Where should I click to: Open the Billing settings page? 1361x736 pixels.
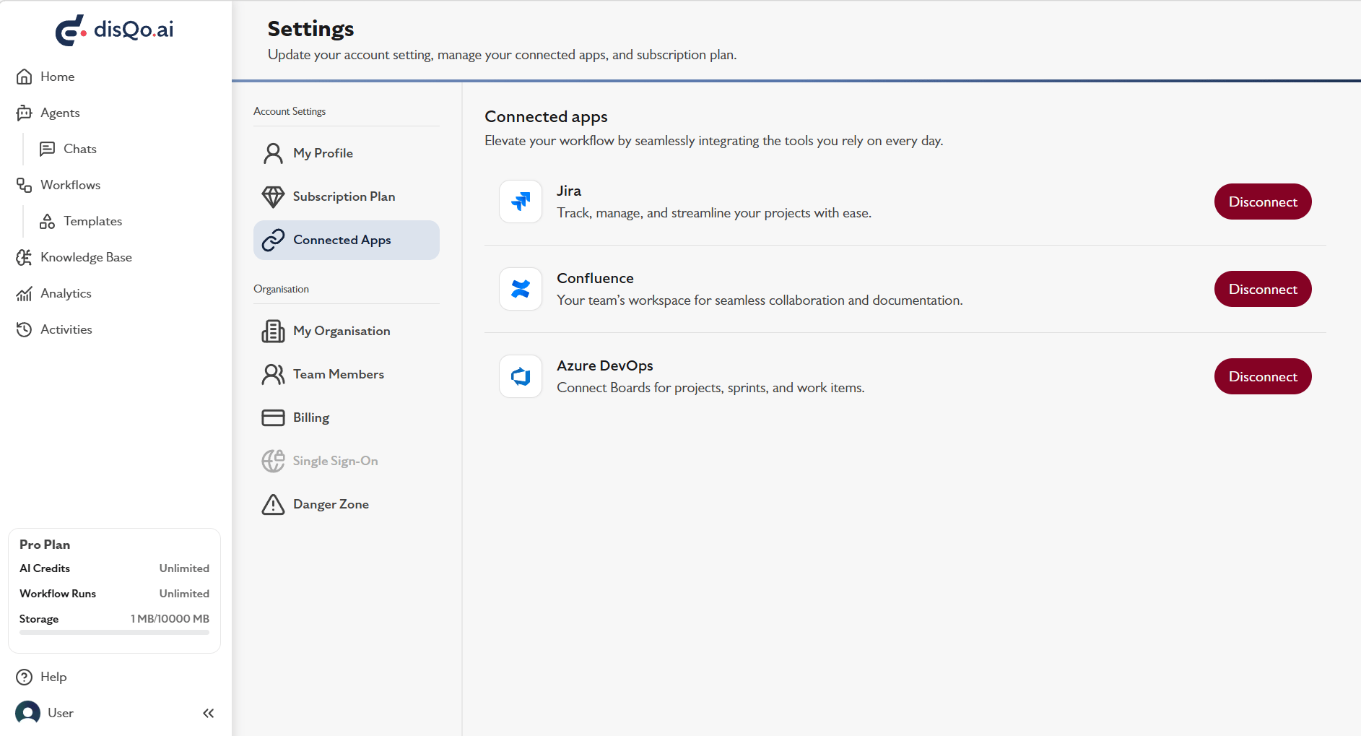click(x=347, y=417)
